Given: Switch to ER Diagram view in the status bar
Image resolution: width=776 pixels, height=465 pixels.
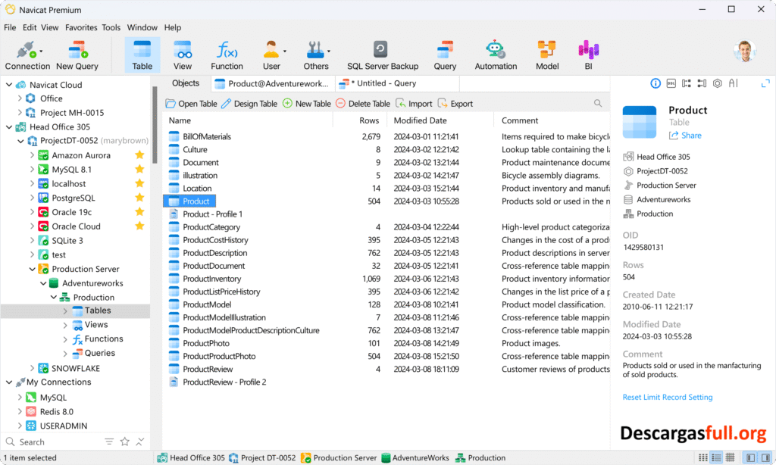Looking at the screenshot, I should (x=730, y=457).
